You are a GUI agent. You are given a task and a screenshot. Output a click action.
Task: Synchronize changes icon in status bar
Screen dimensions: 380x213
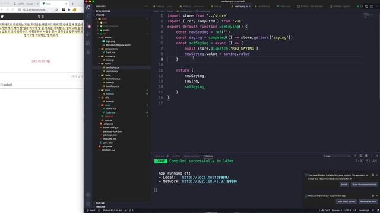point(99,211)
